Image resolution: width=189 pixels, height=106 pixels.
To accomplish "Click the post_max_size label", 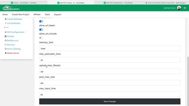I will [47, 77].
